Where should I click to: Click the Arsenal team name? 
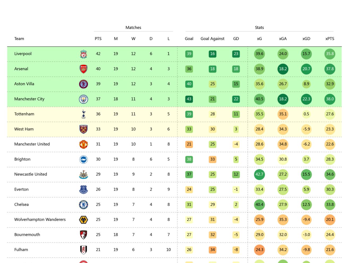(x=21, y=69)
